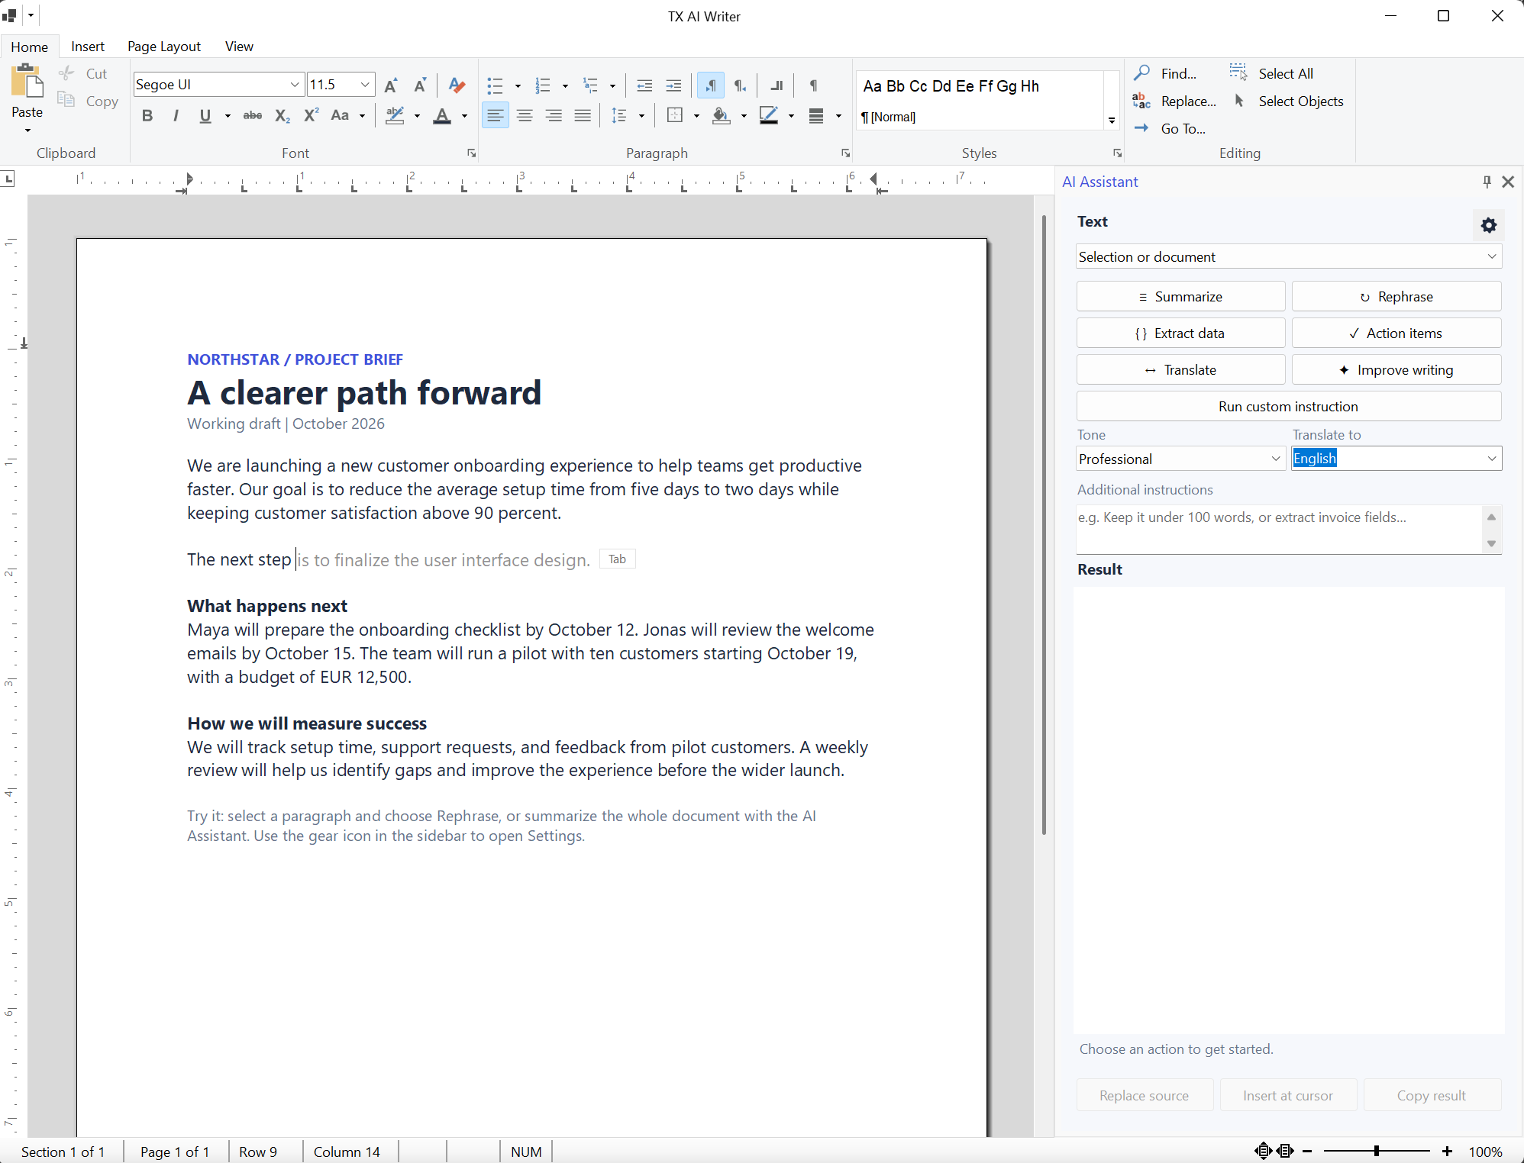This screenshot has width=1524, height=1163.
Task: Click the Summarize button
Action: (x=1180, y=297)
